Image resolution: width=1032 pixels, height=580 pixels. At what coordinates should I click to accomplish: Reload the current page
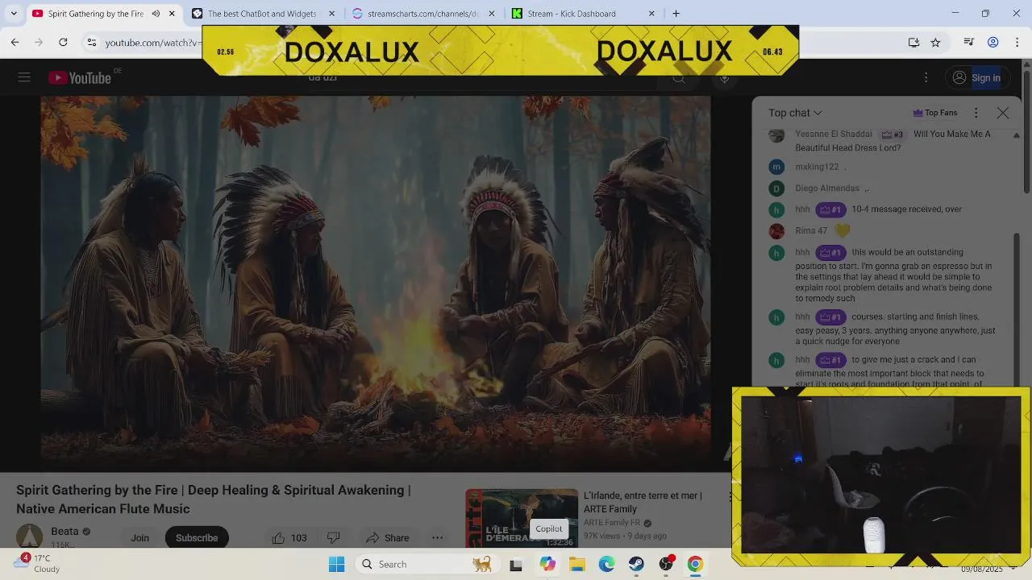tap(63, 43)
